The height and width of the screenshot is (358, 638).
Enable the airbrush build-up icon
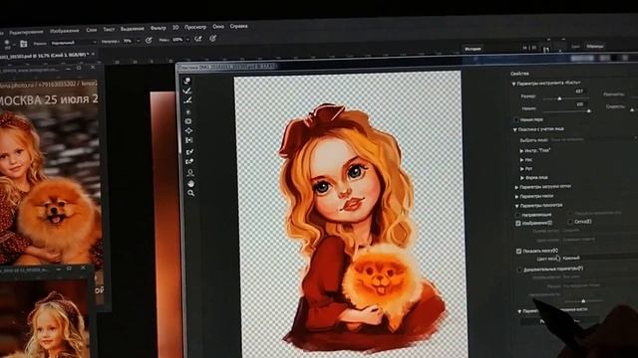pyautogui.click(x=198, y=39)
